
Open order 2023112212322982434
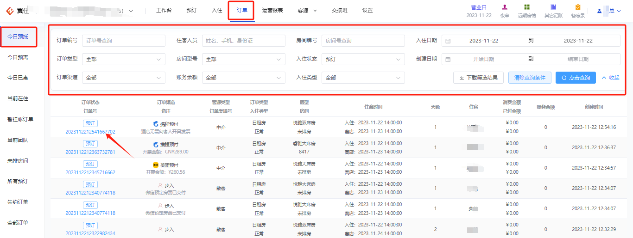click(90, 233)
